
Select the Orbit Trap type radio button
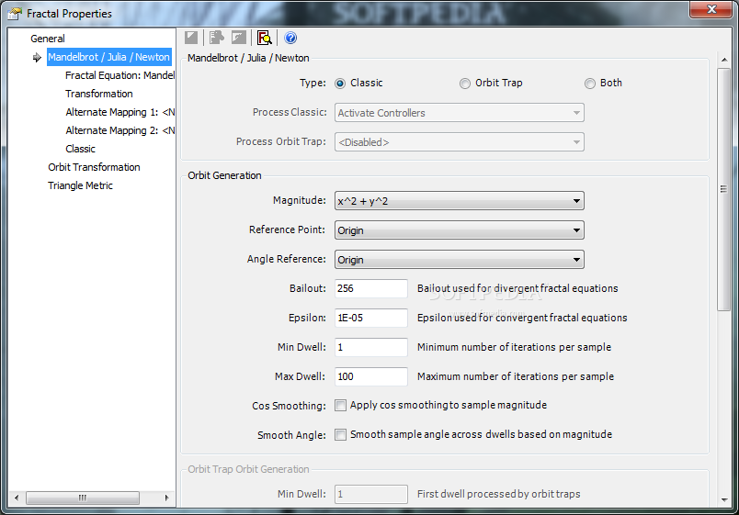point(465,84)
